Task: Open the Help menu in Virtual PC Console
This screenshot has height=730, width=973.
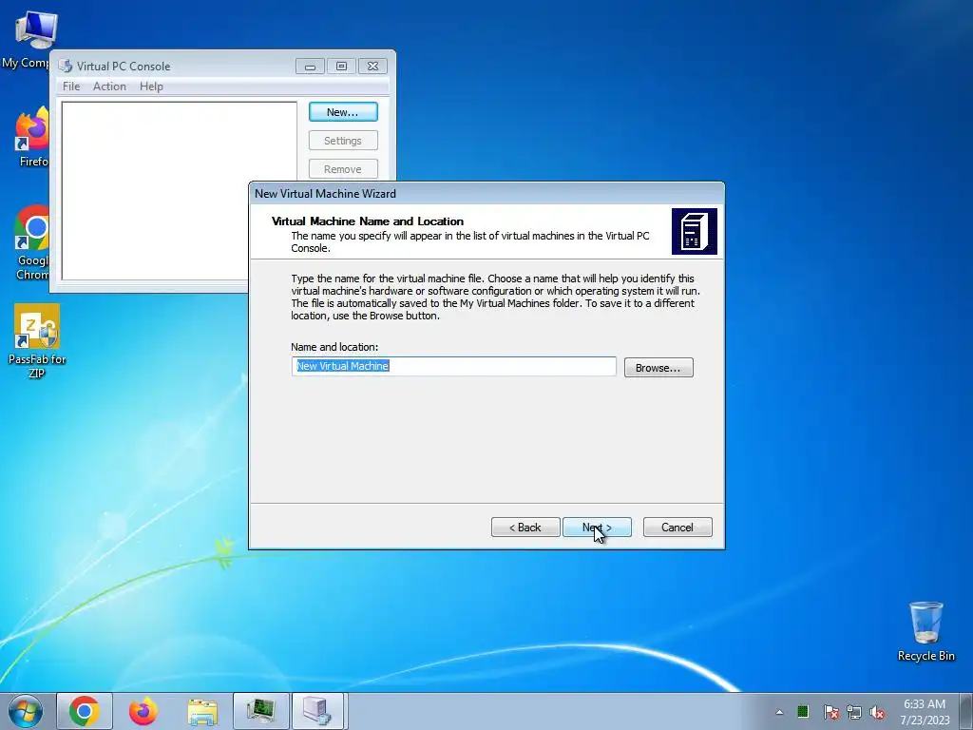Action: [x=151, y=86]
